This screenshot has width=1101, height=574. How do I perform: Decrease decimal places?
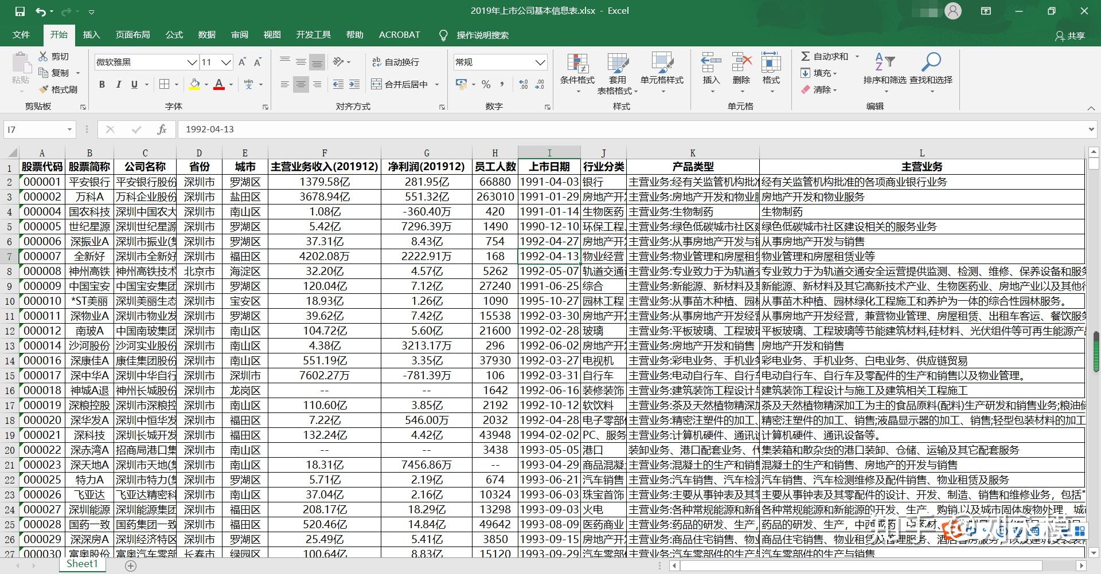click(x=540, y=84)
